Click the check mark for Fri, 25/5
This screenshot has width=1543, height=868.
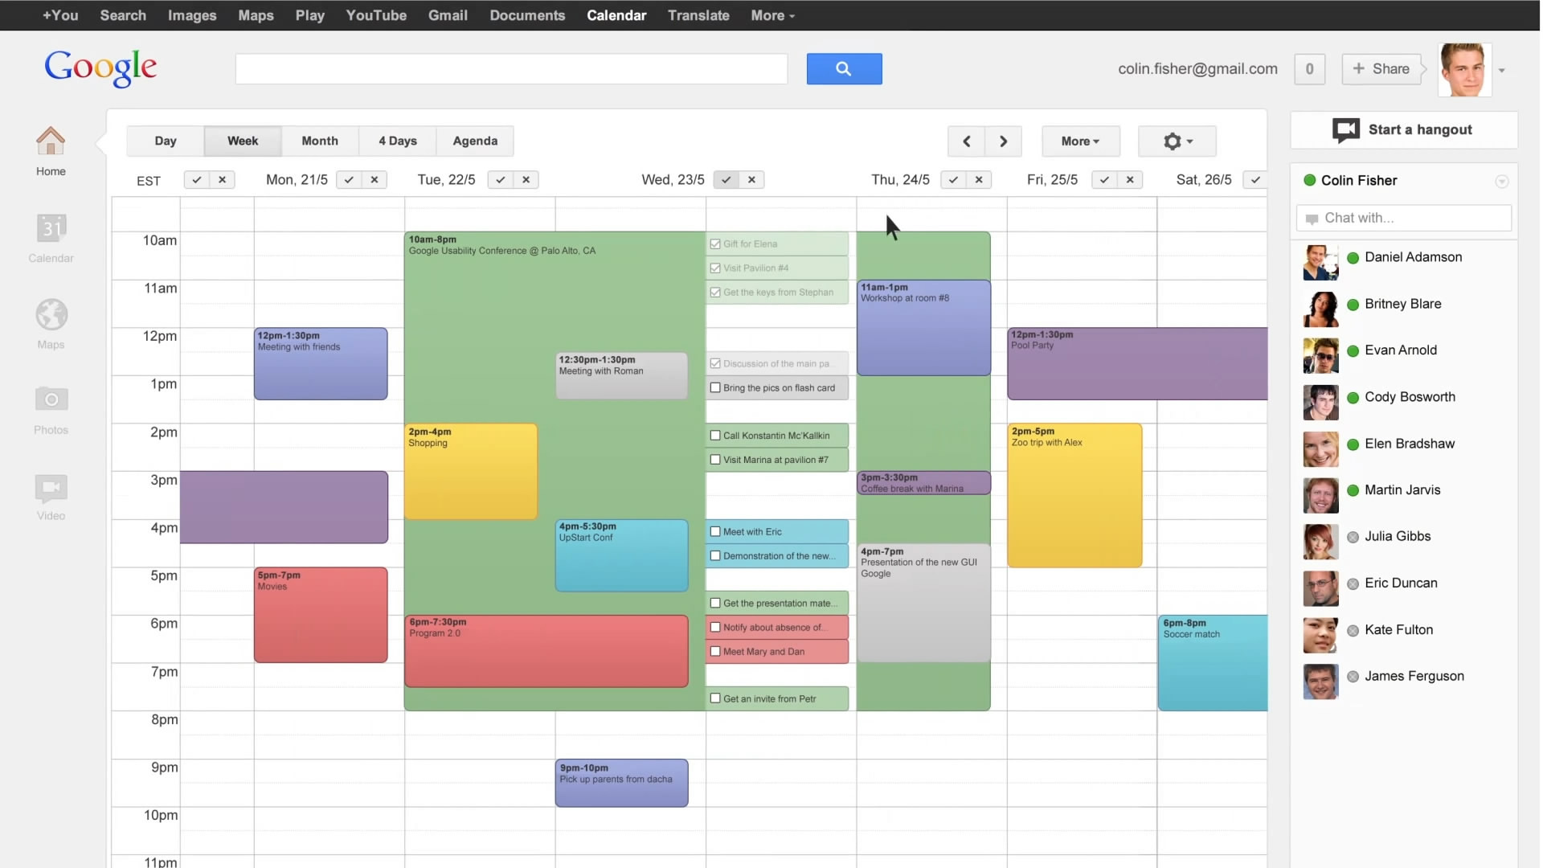coord(1105,180)
